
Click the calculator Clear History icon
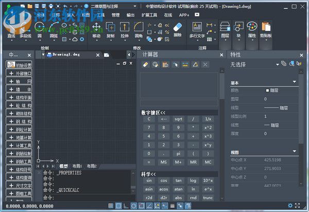coord(156,64)
